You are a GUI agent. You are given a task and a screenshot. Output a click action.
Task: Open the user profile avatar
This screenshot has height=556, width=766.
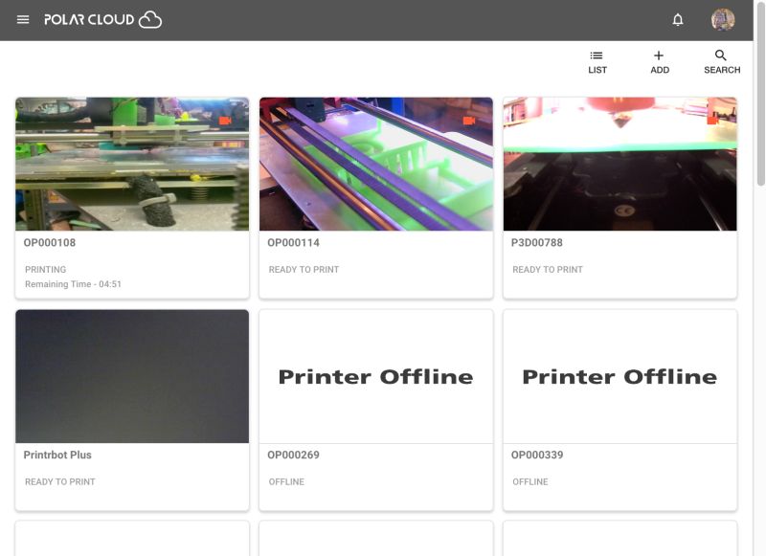point(722,18)
